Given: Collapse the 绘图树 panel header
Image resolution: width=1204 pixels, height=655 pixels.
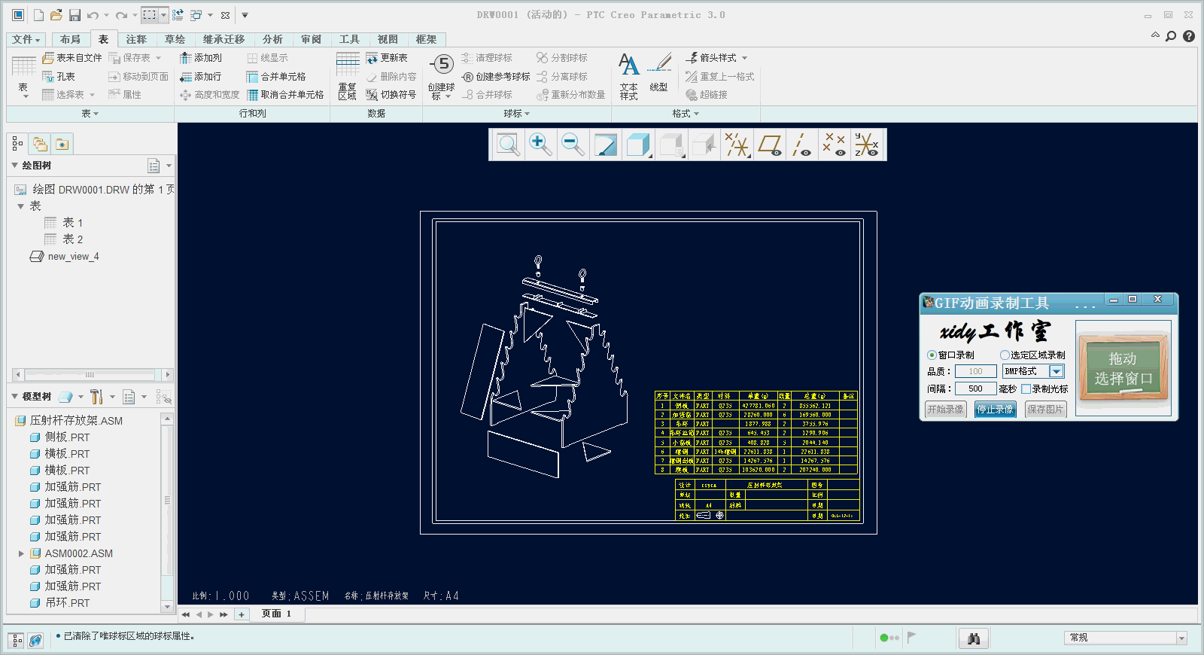Looking at the screenshot, I should click(x=14, y=166).
